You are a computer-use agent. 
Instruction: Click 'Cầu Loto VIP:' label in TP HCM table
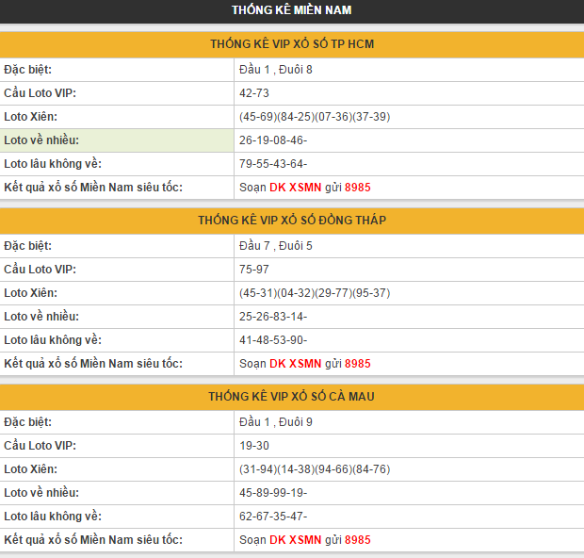[x=40, y=93]
